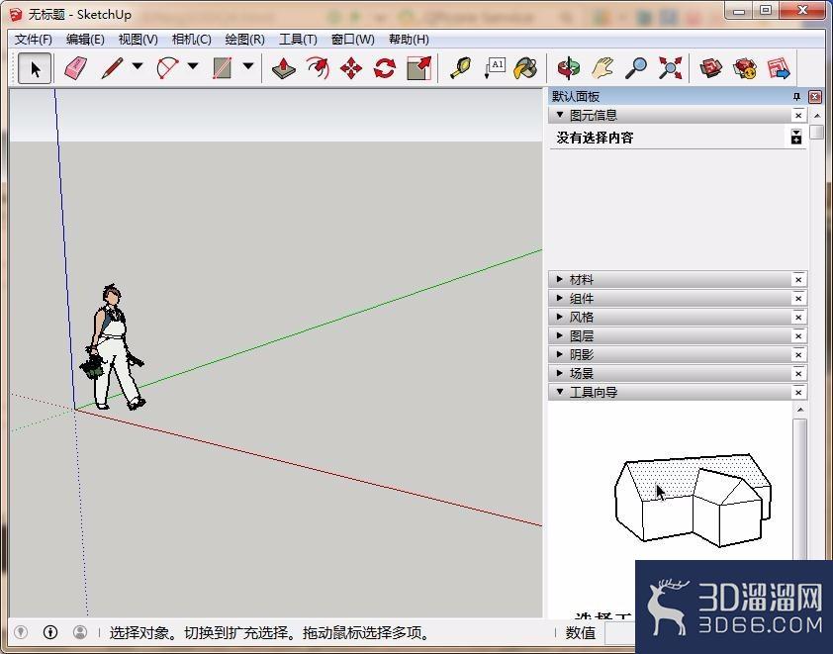Choose the Zoom magnifier tool

636,68
